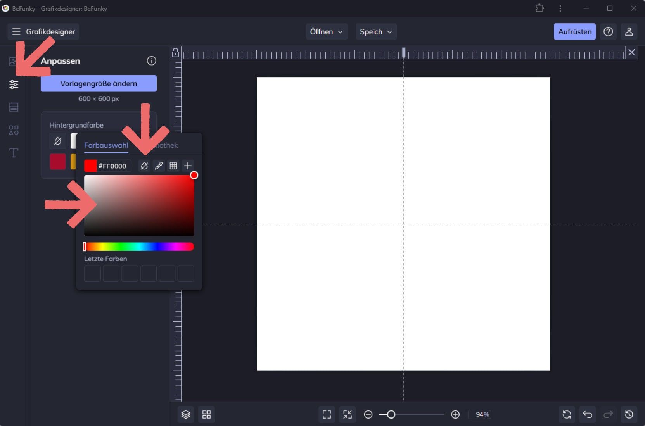The height and width of the screenshot is (426, 645).
Task: Choose no color in Farbauswahl popup
Action: (x=144, y=166)
